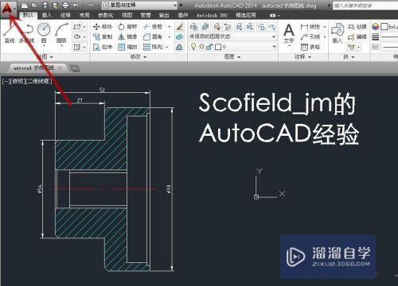Click the Multiline Text (文字) tool
The image size is (398, 286).
(289, 33)
